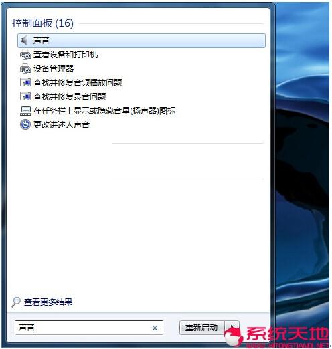Click the speaker icon beside 声音

24,41
